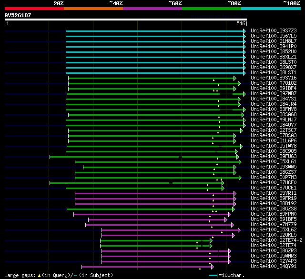Click the green arrowhead of the UniRef100_B9SV16 row
This screenshot has width=305, height=279.
click(235, 78)
